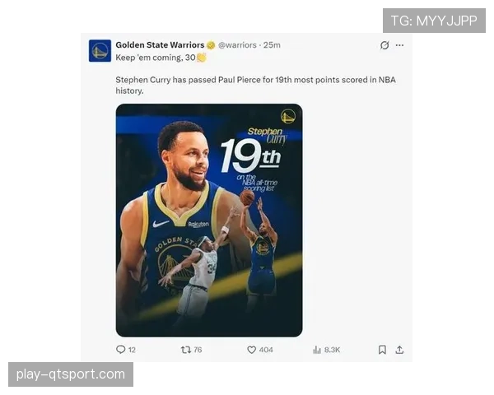This screenshot has width=494, height=395.
Task: Open the view analytics bar chart icon
Action: (317, 350)
